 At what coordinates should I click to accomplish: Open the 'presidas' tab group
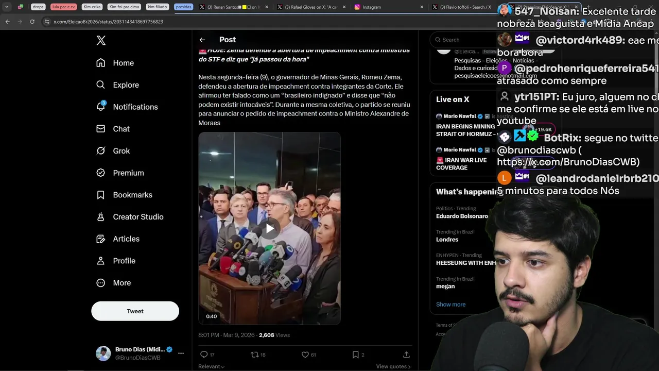coord(183,7)
